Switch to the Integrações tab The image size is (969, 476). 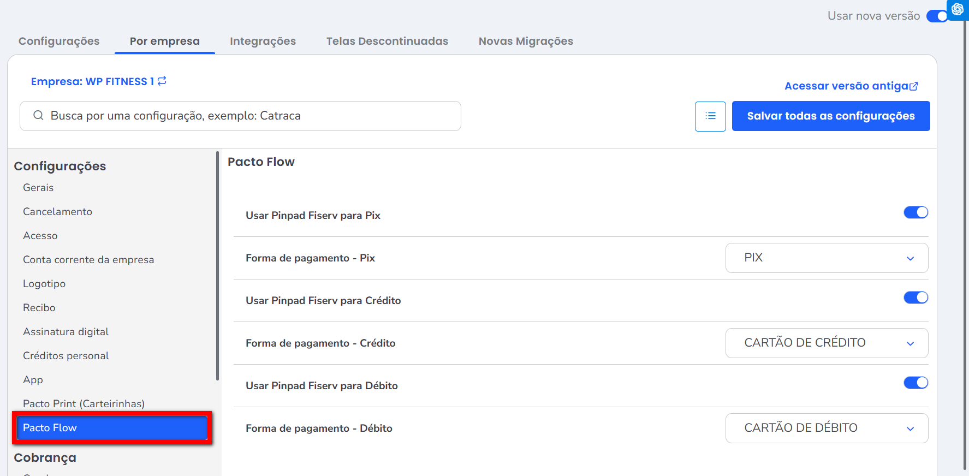click(x=263, y=41)
